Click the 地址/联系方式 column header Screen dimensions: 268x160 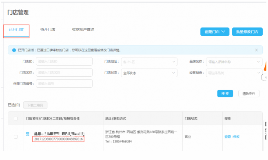point(115,118)
